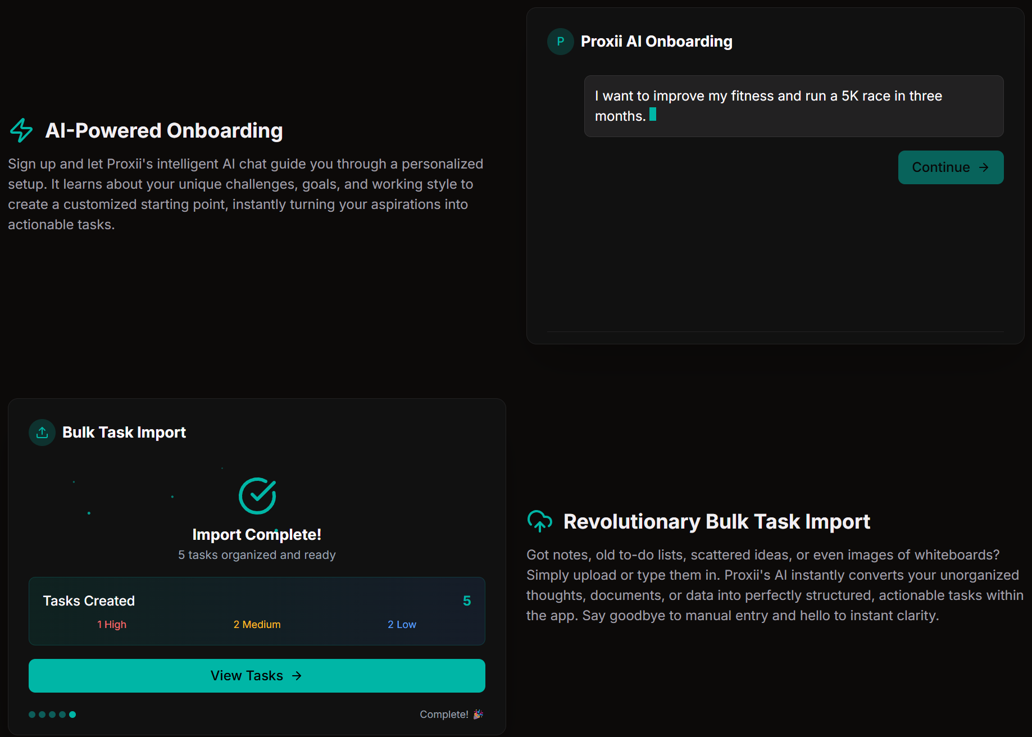Click the '2 Medium' priority label

pos(257,625)
